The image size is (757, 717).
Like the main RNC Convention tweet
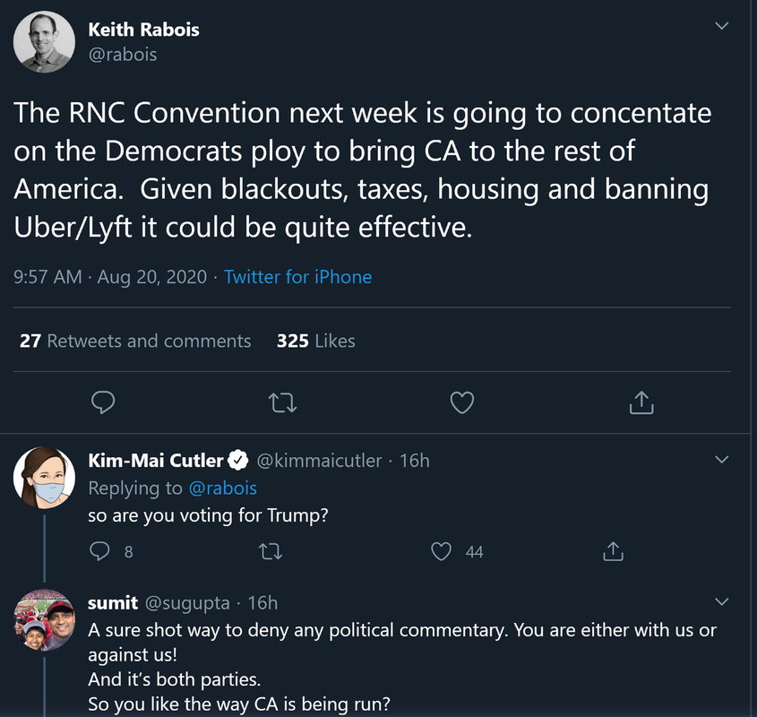click(x=461, y=402)
